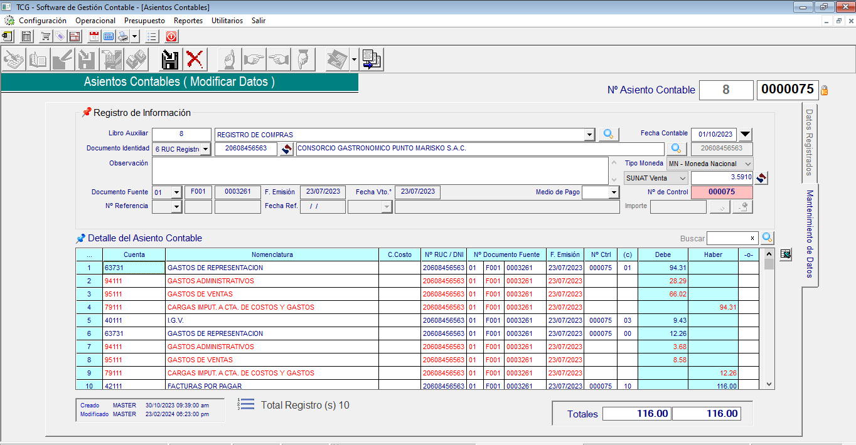Open the Reportes menu
This screenshot has height=445, width=856.
click(188, 21)
